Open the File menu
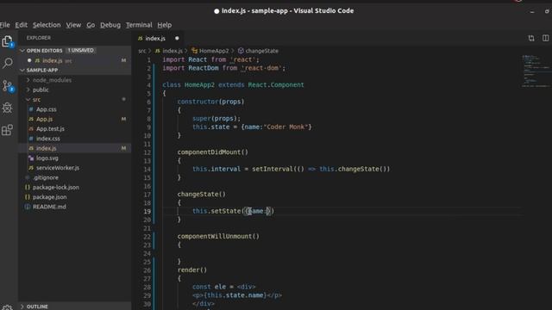Image resolution: width=552 pixels, height=310 pixels. [5, 25]
